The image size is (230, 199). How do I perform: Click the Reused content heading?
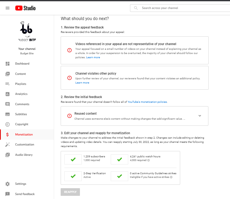pos(85,114)
